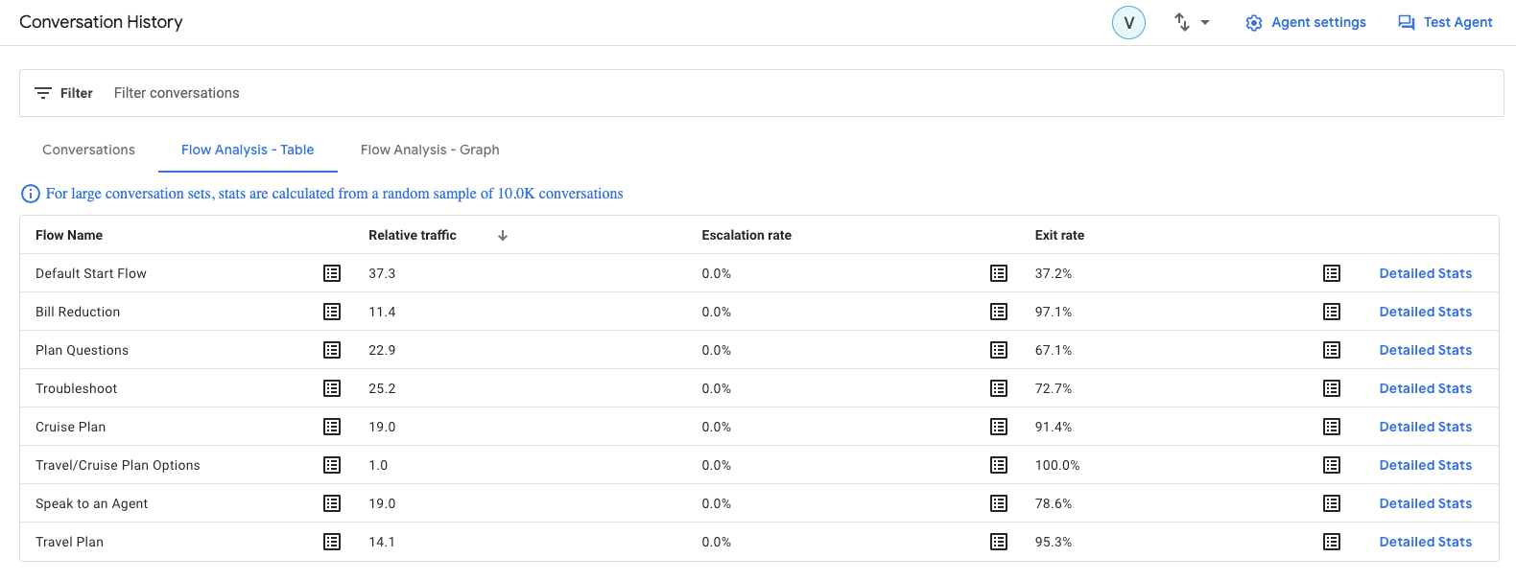Open the table icon next to Travel Plan
This screenshot has width=1516, height=581.
coord(332,542)
